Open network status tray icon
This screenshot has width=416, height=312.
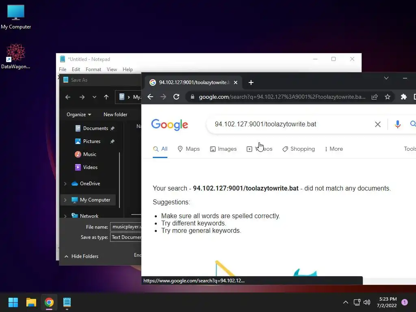(x=357, y=302)
